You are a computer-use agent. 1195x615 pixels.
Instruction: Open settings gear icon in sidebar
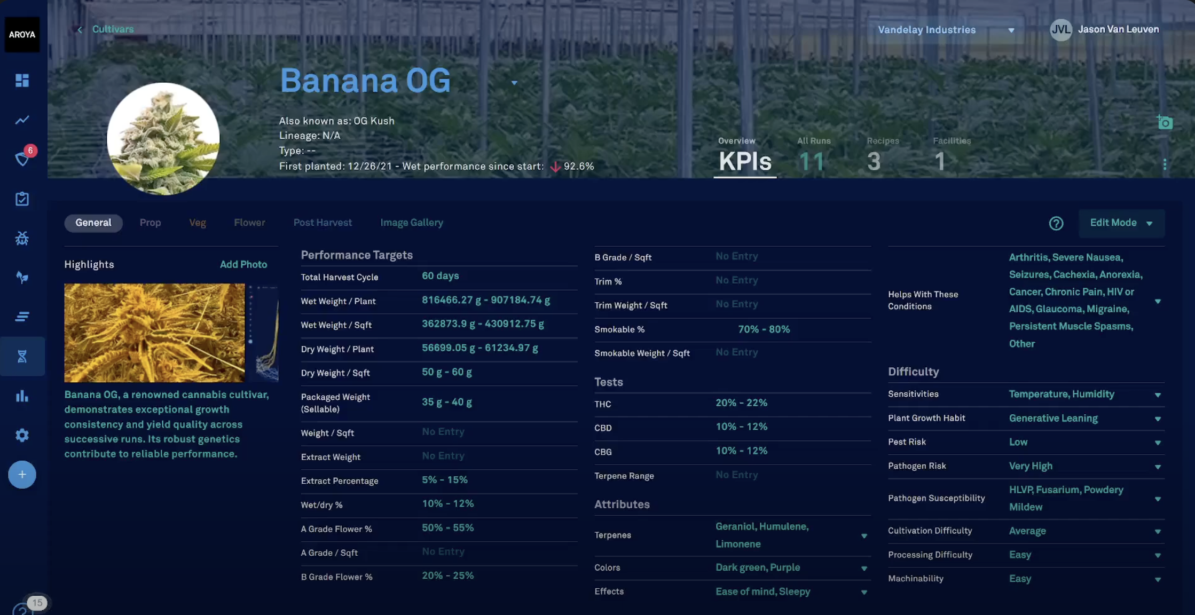click(x=22, y=435)
